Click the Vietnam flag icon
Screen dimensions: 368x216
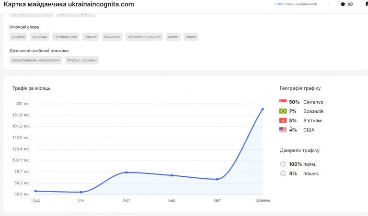283,120
